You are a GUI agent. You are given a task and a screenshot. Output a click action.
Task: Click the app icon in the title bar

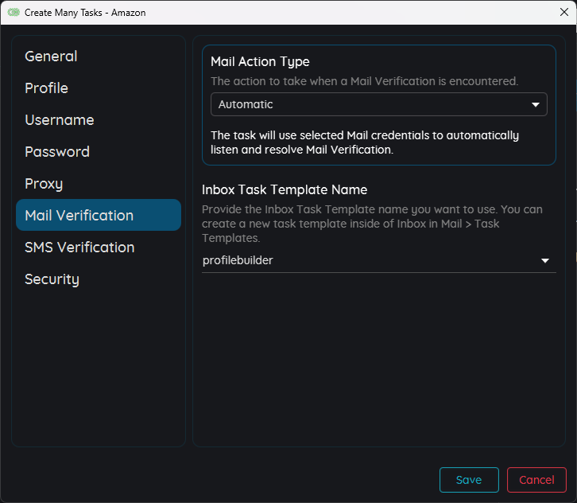pyautogui.click(x=14, y=13)
